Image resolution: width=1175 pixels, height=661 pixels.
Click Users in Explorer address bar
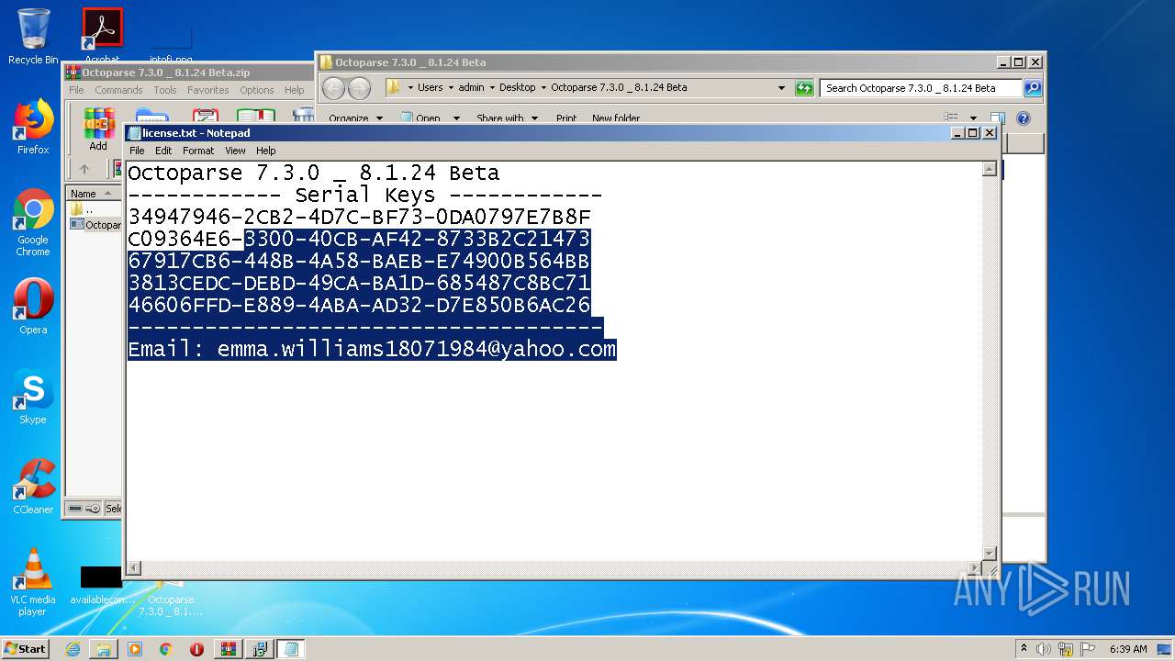pos(430,87)
